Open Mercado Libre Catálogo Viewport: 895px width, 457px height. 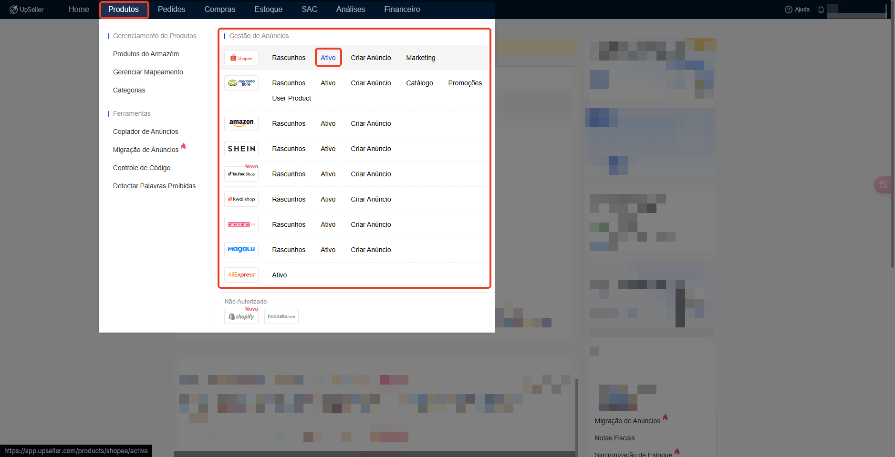point(420,83)
